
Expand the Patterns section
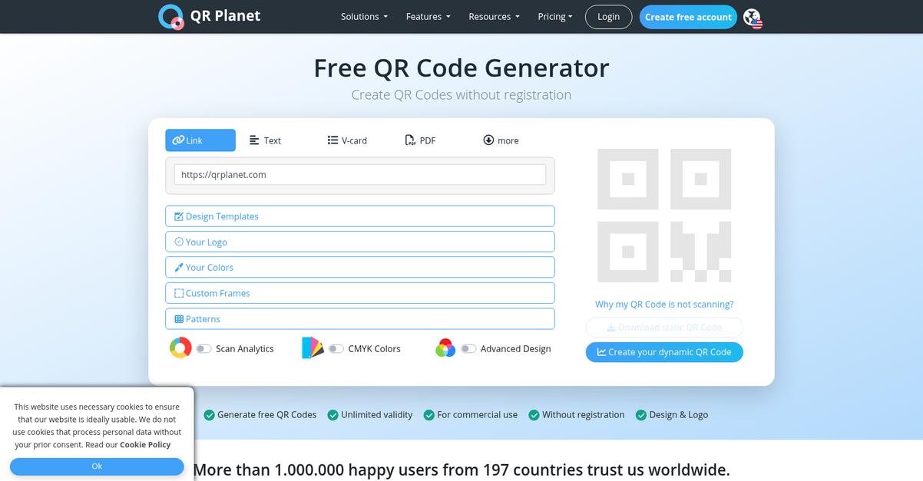359,318
